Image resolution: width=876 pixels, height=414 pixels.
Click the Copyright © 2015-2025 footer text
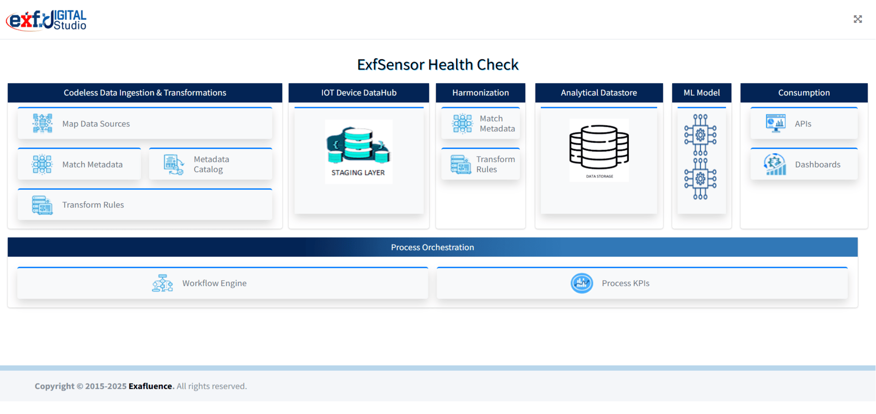coord(80,386)
